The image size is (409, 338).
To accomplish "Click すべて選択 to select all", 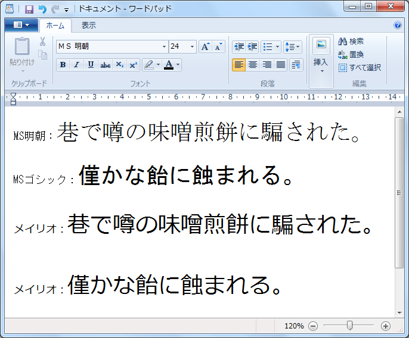I will pyautogui.click(x=360, y=68).
